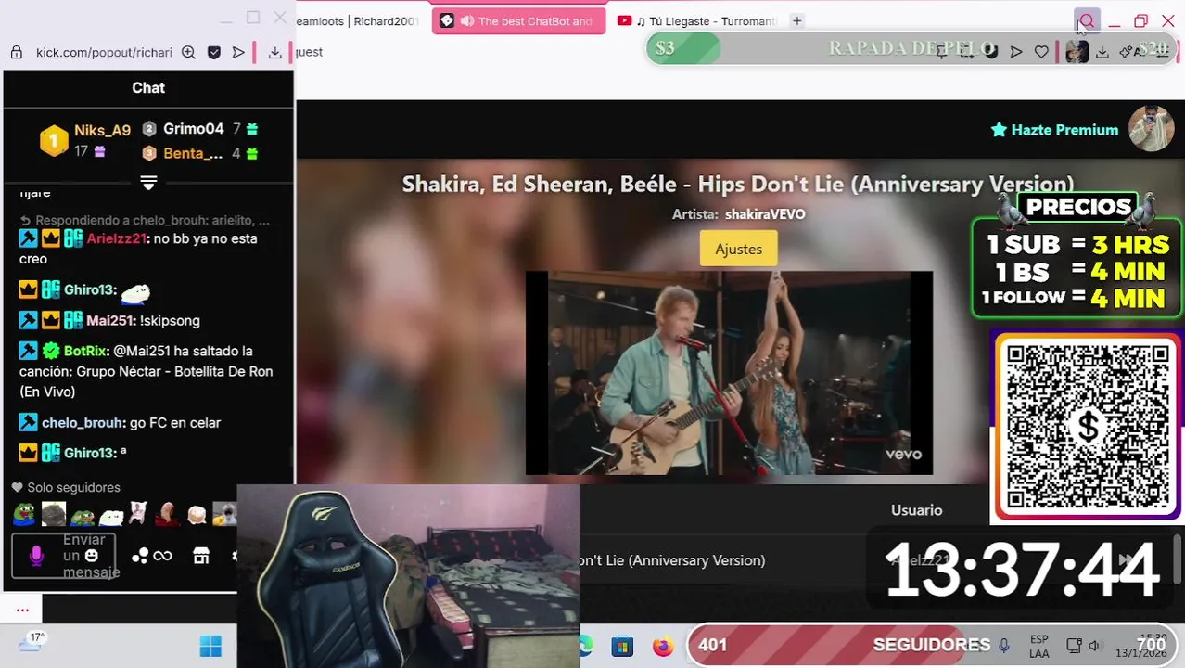Open the shop icon below the chat
This screenshot has width=1185, height=668.
click(201, 556)
